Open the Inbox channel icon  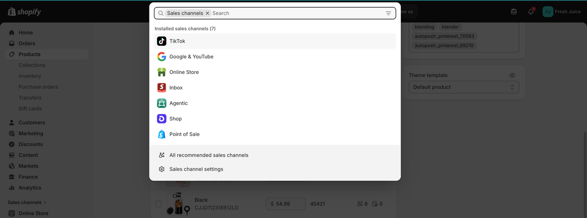click(x=162, y=88)
